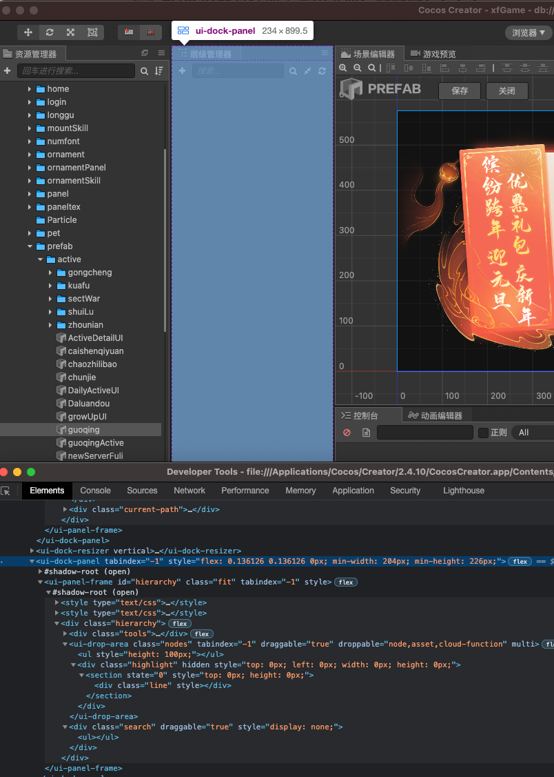Expand ui-dock-resizer vertical node in DevTools
Screen dimensions: 554x777
[32, 551]
